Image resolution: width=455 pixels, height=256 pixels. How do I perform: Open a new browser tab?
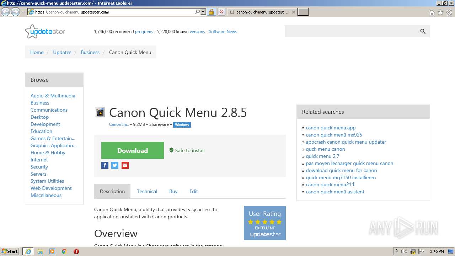[303, 12]
